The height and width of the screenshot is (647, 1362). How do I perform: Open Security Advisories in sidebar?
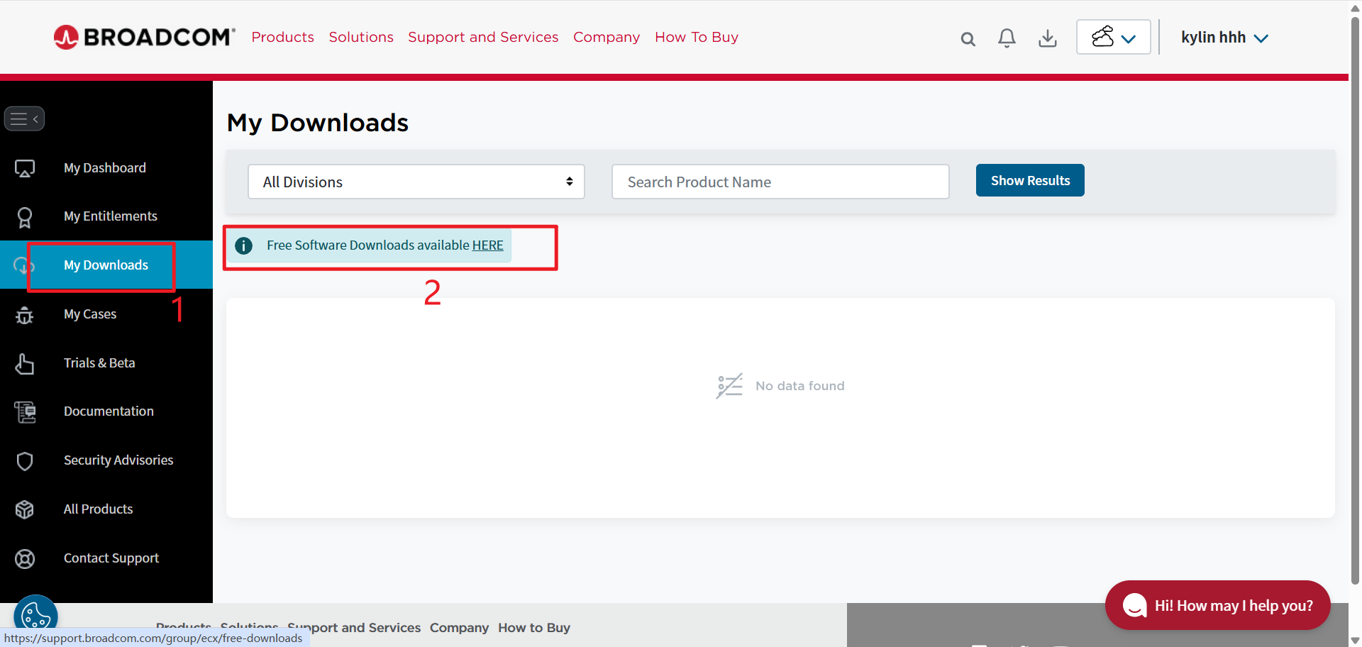[x=118, y=460]
